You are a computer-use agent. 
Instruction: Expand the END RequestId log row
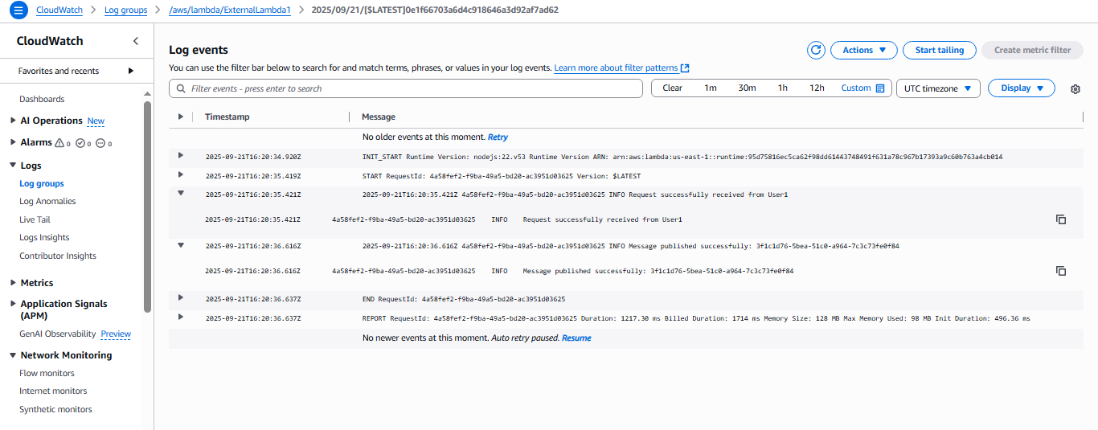(x=180, y=297)
